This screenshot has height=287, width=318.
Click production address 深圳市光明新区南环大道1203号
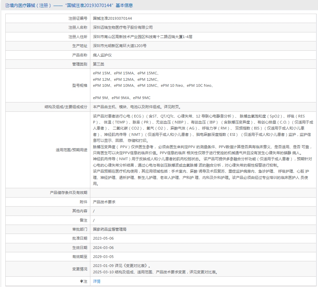pos(120,46)
